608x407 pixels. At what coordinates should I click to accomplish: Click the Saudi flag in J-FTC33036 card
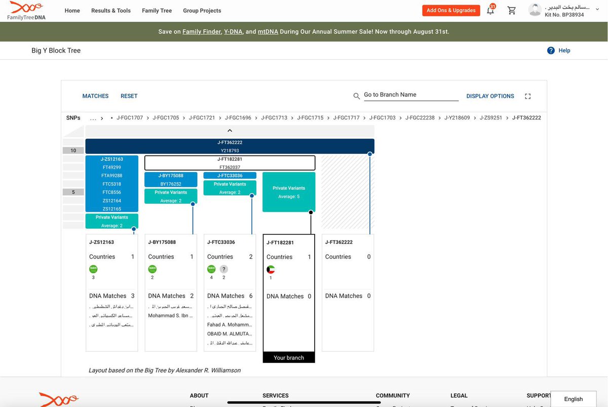click(x=211, y=269)
